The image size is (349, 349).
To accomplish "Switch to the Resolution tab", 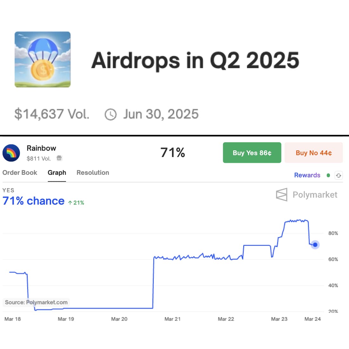I will tap(93, 173).
